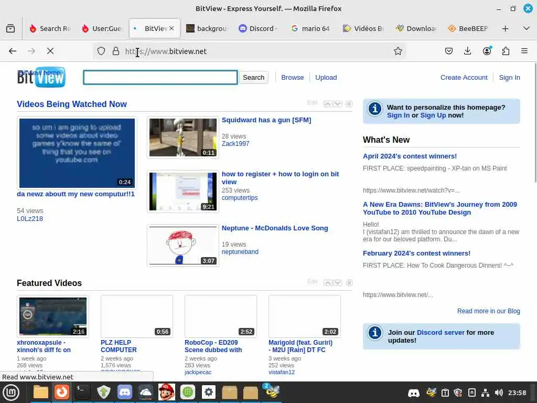Expand the list all tabs chevron

pyautogui.click(x=527, y=28)
